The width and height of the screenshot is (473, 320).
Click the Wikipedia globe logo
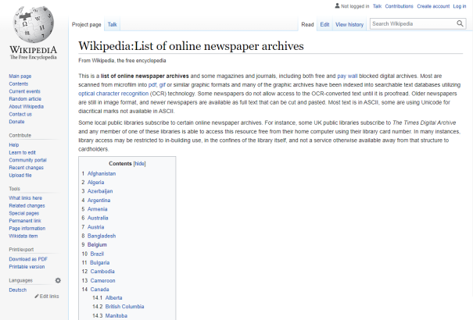(33, 25)
